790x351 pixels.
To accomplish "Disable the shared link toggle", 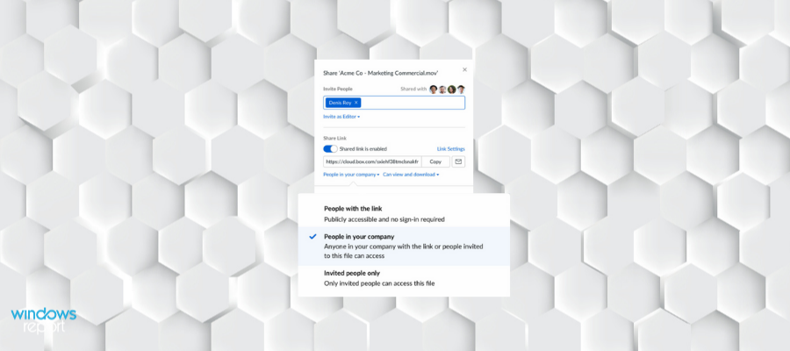I will pyautogui.click(x=331, y=148).
